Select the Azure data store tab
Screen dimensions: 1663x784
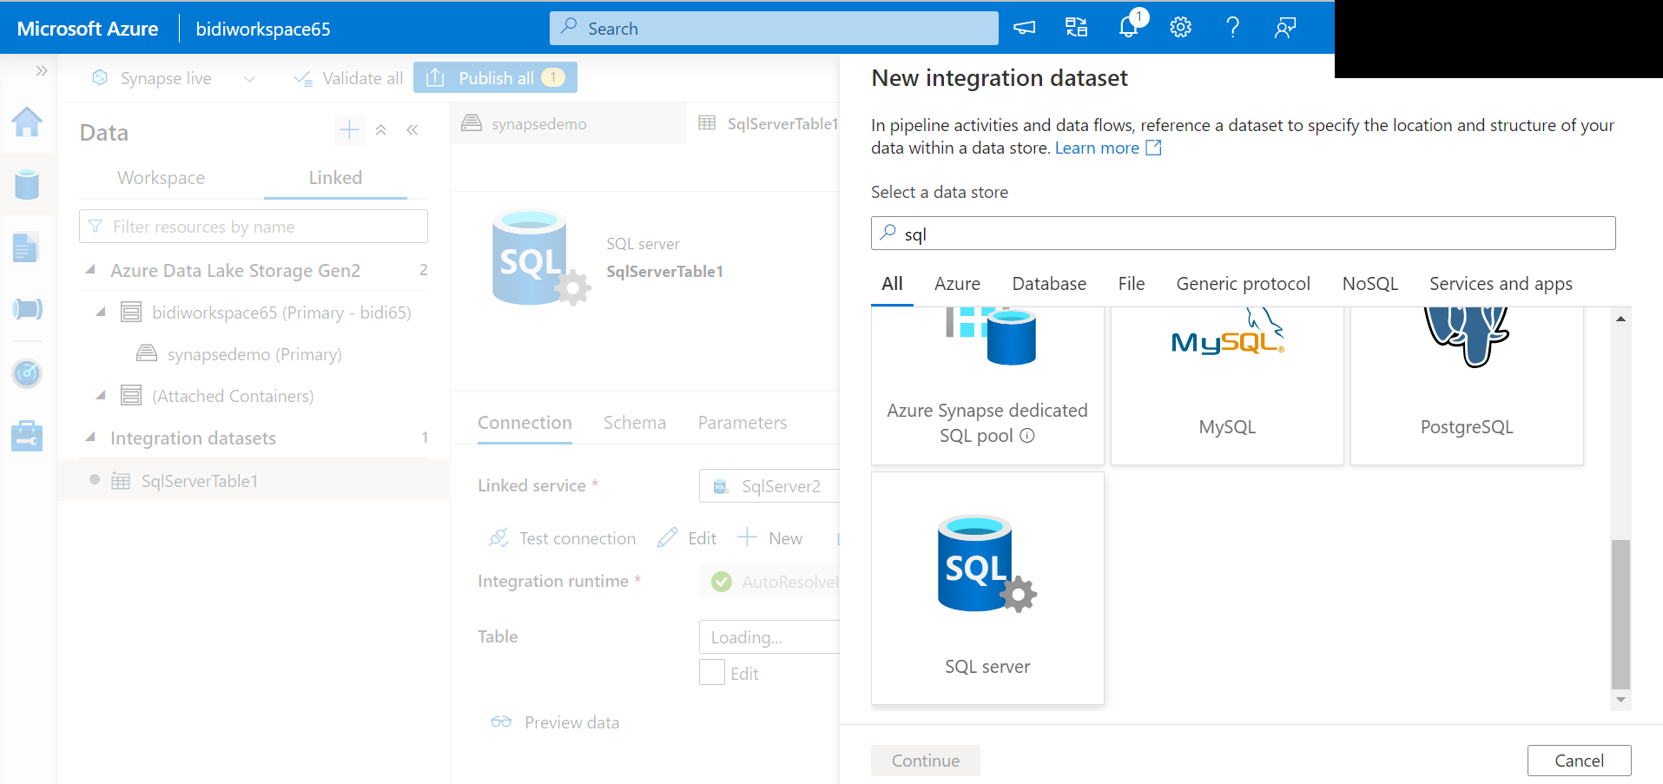point(957,284)
